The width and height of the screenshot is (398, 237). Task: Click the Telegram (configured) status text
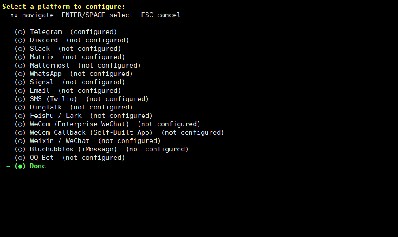(x=94, y=32)
